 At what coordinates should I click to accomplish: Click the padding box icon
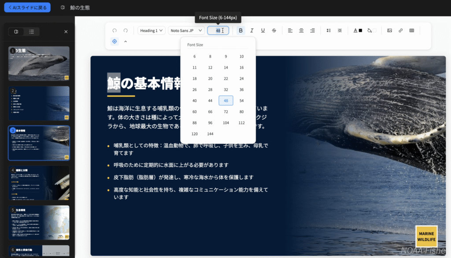coord(340,30)
